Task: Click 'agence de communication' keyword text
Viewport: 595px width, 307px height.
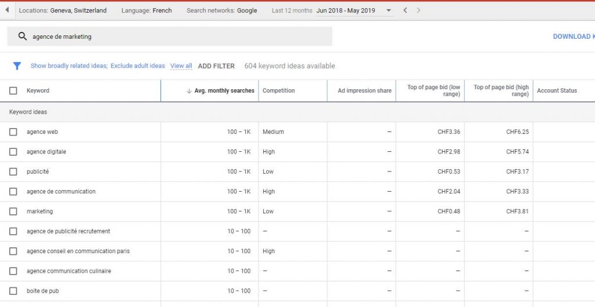Action: [x=61, y=191]
